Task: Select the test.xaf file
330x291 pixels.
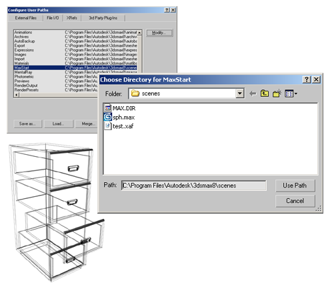Action: click(119, 126)
